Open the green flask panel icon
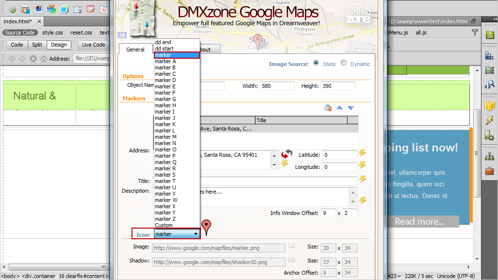 [490, 35]
